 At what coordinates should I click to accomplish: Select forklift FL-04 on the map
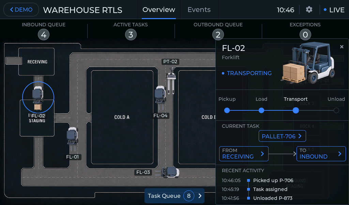point(161,98)
